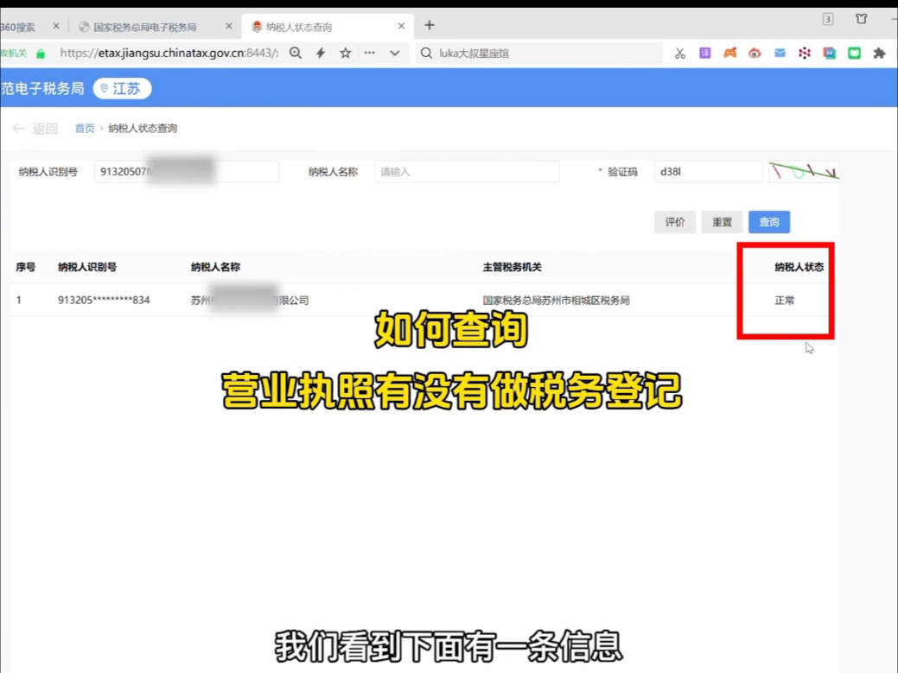Click the captcha verification image to refresh
This screenshot has height=673, width=898.
803,172
